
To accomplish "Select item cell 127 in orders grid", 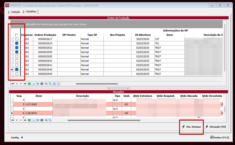I will pyautogui.click(x=169, y=39).
